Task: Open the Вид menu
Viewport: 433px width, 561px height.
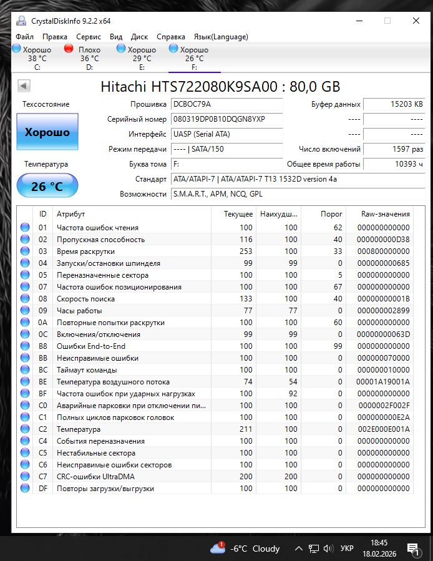Action: pos(116,37)
